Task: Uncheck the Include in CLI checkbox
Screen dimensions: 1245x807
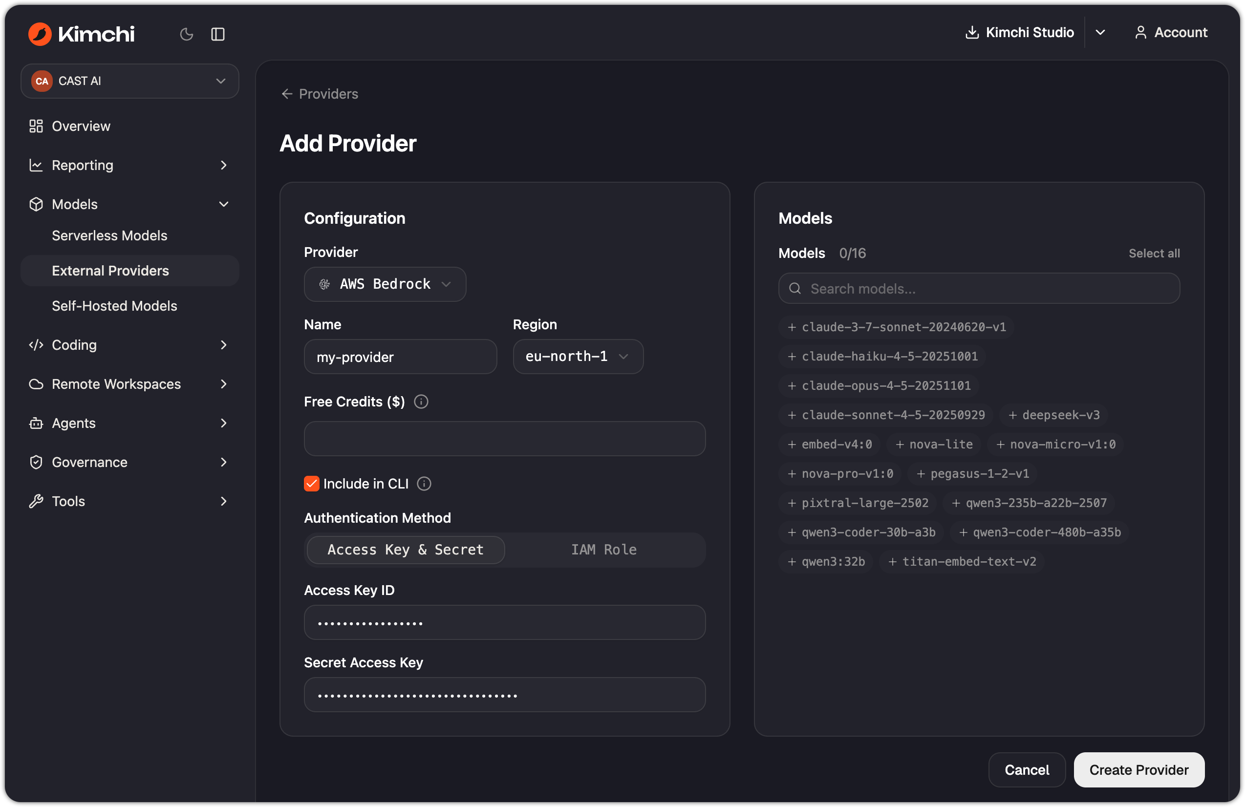Action: [311, 483]
